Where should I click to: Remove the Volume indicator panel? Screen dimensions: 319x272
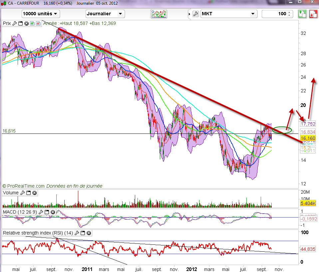coord(34,193)
